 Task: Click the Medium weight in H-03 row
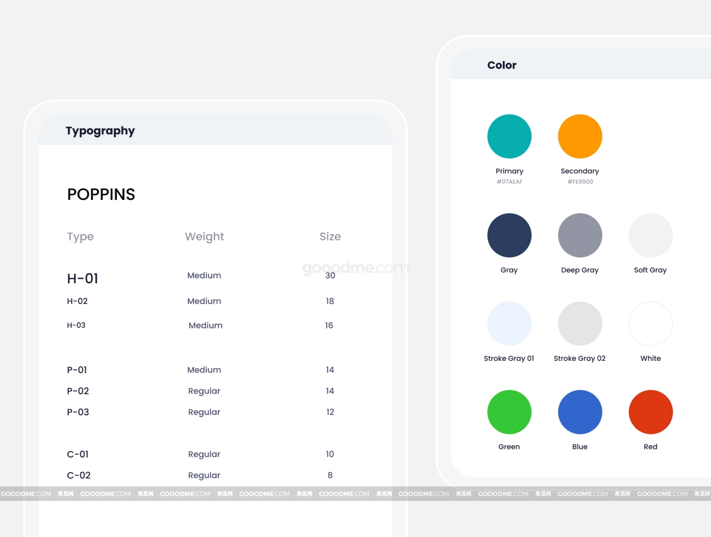[x=205, y=325]
